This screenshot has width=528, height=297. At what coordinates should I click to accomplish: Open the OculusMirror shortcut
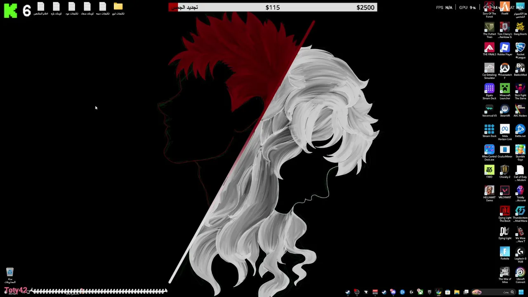click(504, 152)
